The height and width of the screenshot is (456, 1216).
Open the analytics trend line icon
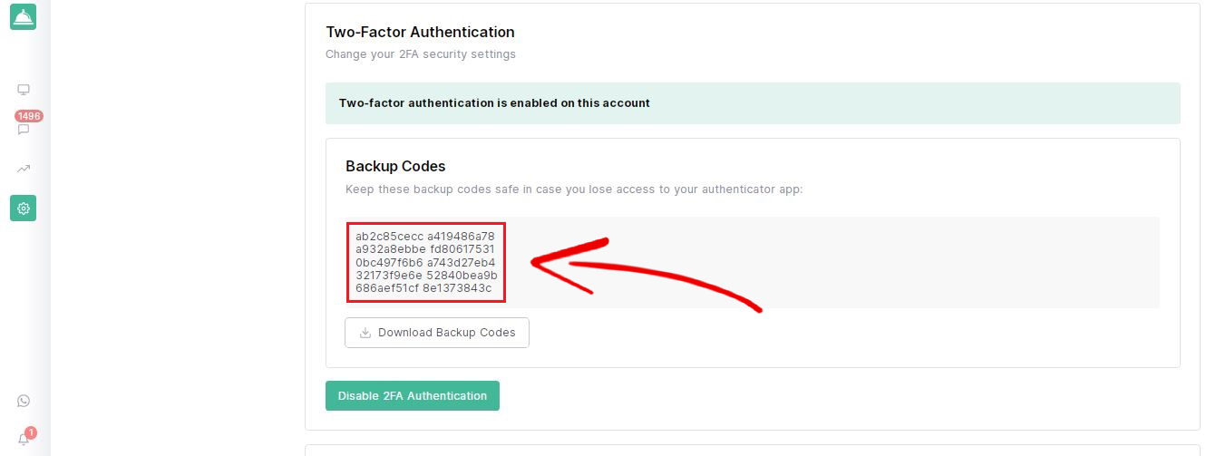coord(24,169)
